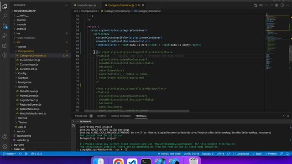Switch to the DEBUG CONSOLE panel tab
292x164 pixels.
point(121,116)
